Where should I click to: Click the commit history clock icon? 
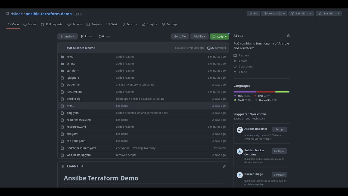209,48
